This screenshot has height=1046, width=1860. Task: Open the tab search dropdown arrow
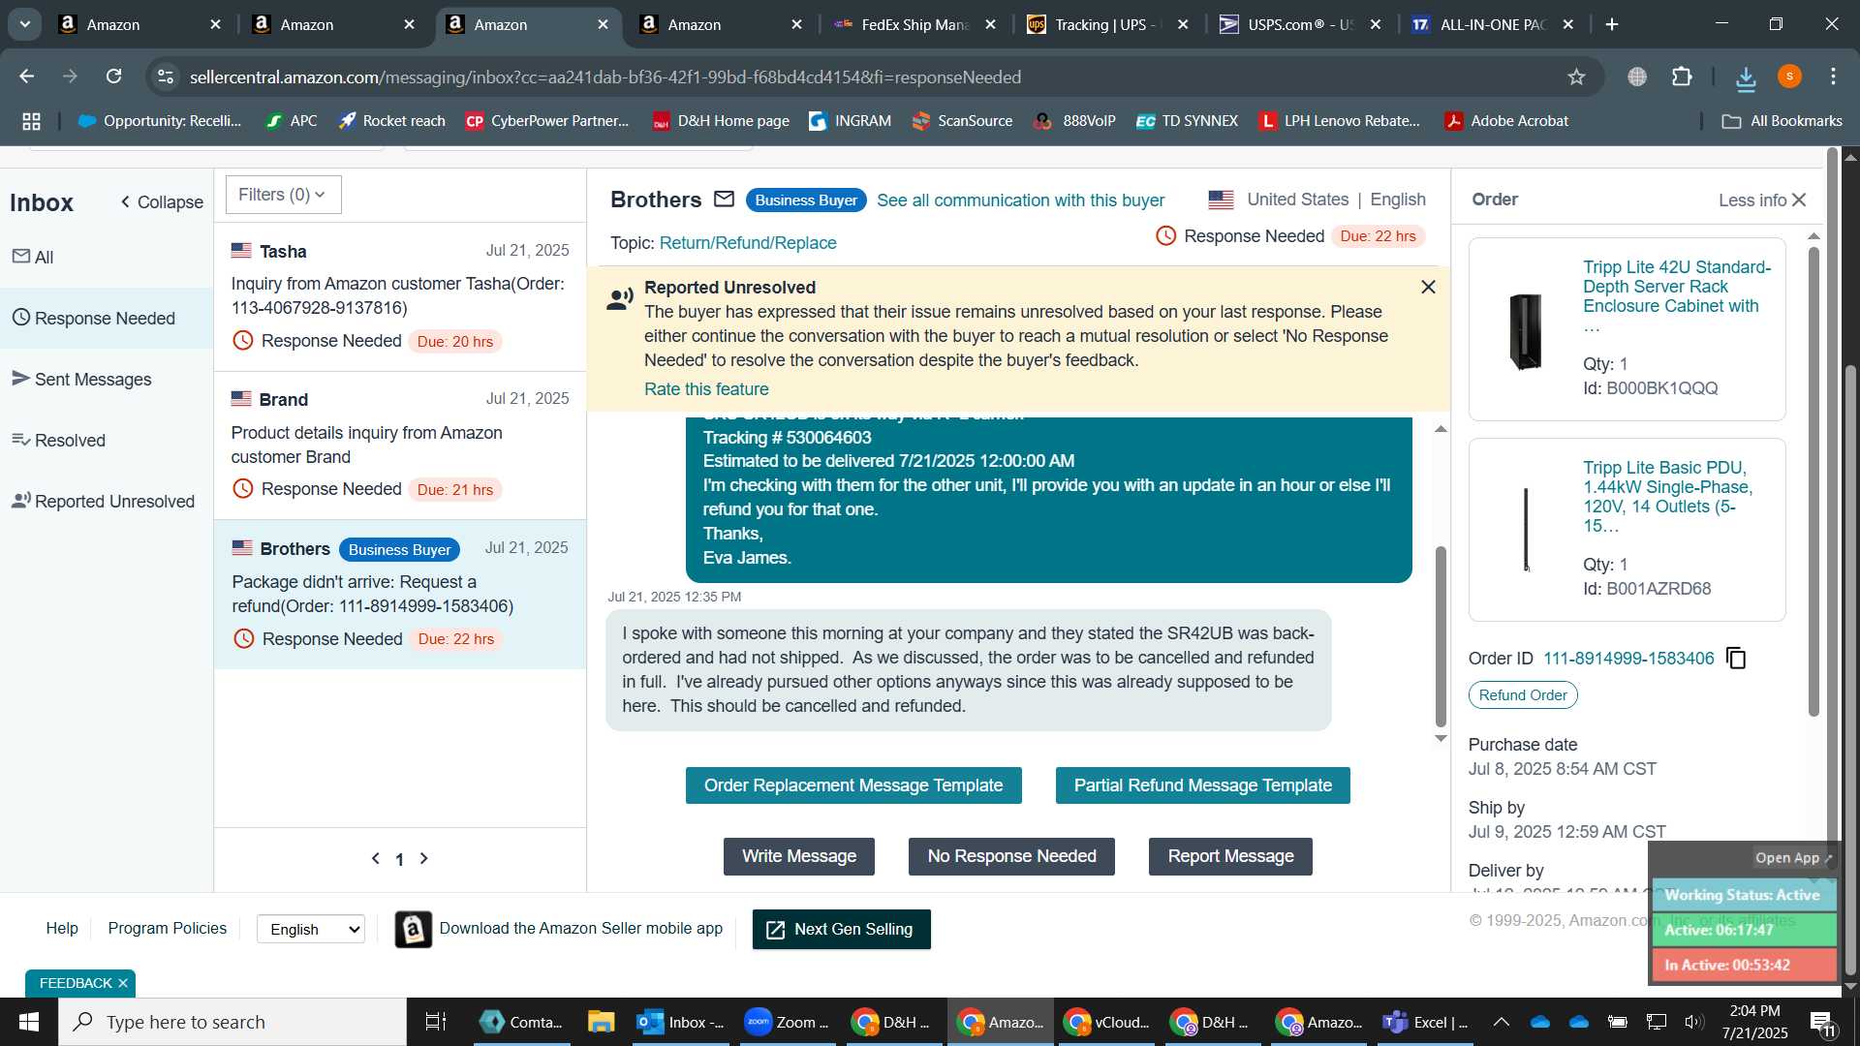pos(24,25)
